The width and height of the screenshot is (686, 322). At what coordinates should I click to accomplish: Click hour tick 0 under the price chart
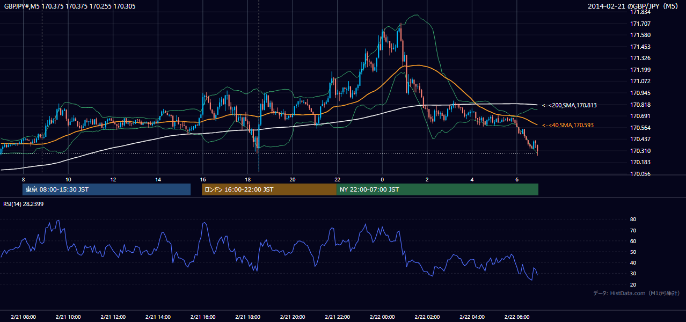(x=382, y=179)
